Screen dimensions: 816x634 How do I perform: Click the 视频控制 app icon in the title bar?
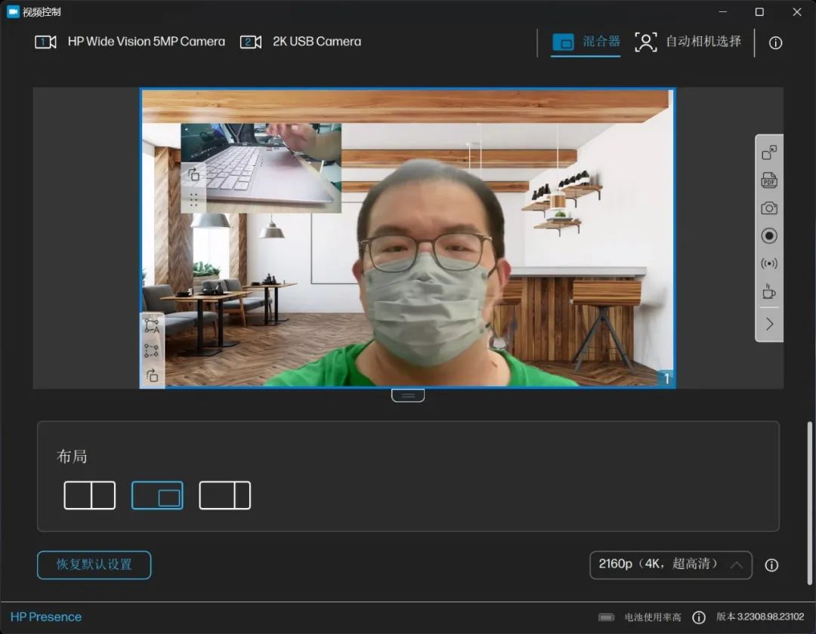(x=14, y=11)
